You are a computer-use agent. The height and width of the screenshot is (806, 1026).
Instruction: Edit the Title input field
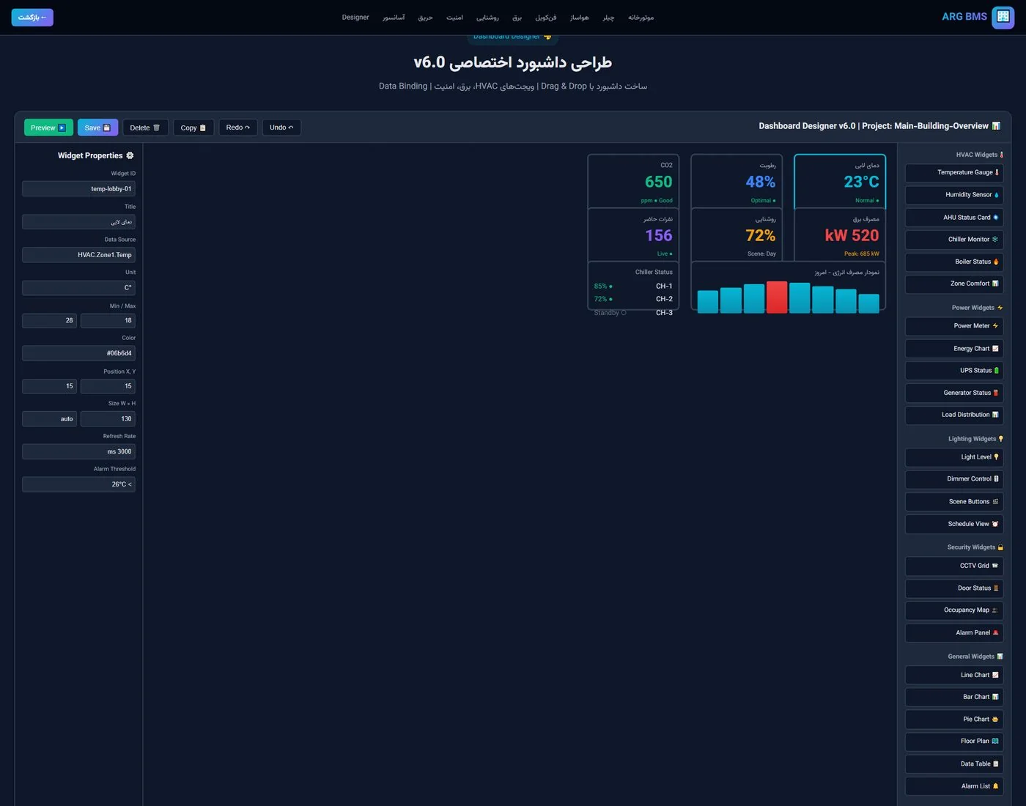[78, 222]
